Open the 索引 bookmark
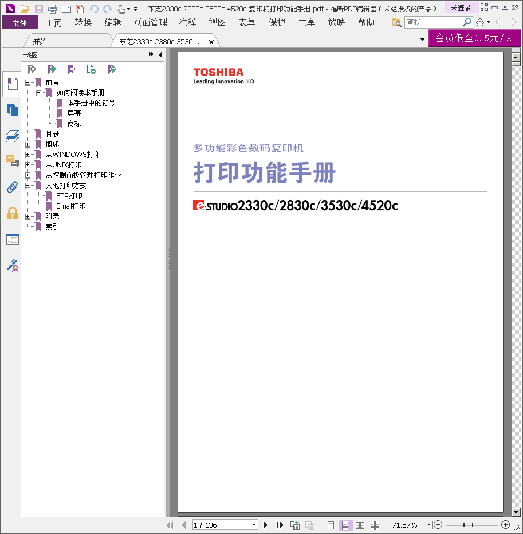Viewport: 523px width, 534px height. (x=53, y=227)
